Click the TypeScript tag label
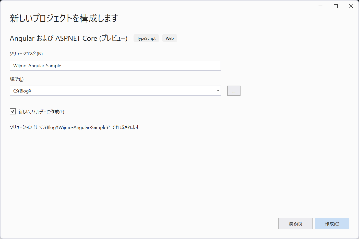This screenshot has width=359, height=239. [x=146, y=38]
